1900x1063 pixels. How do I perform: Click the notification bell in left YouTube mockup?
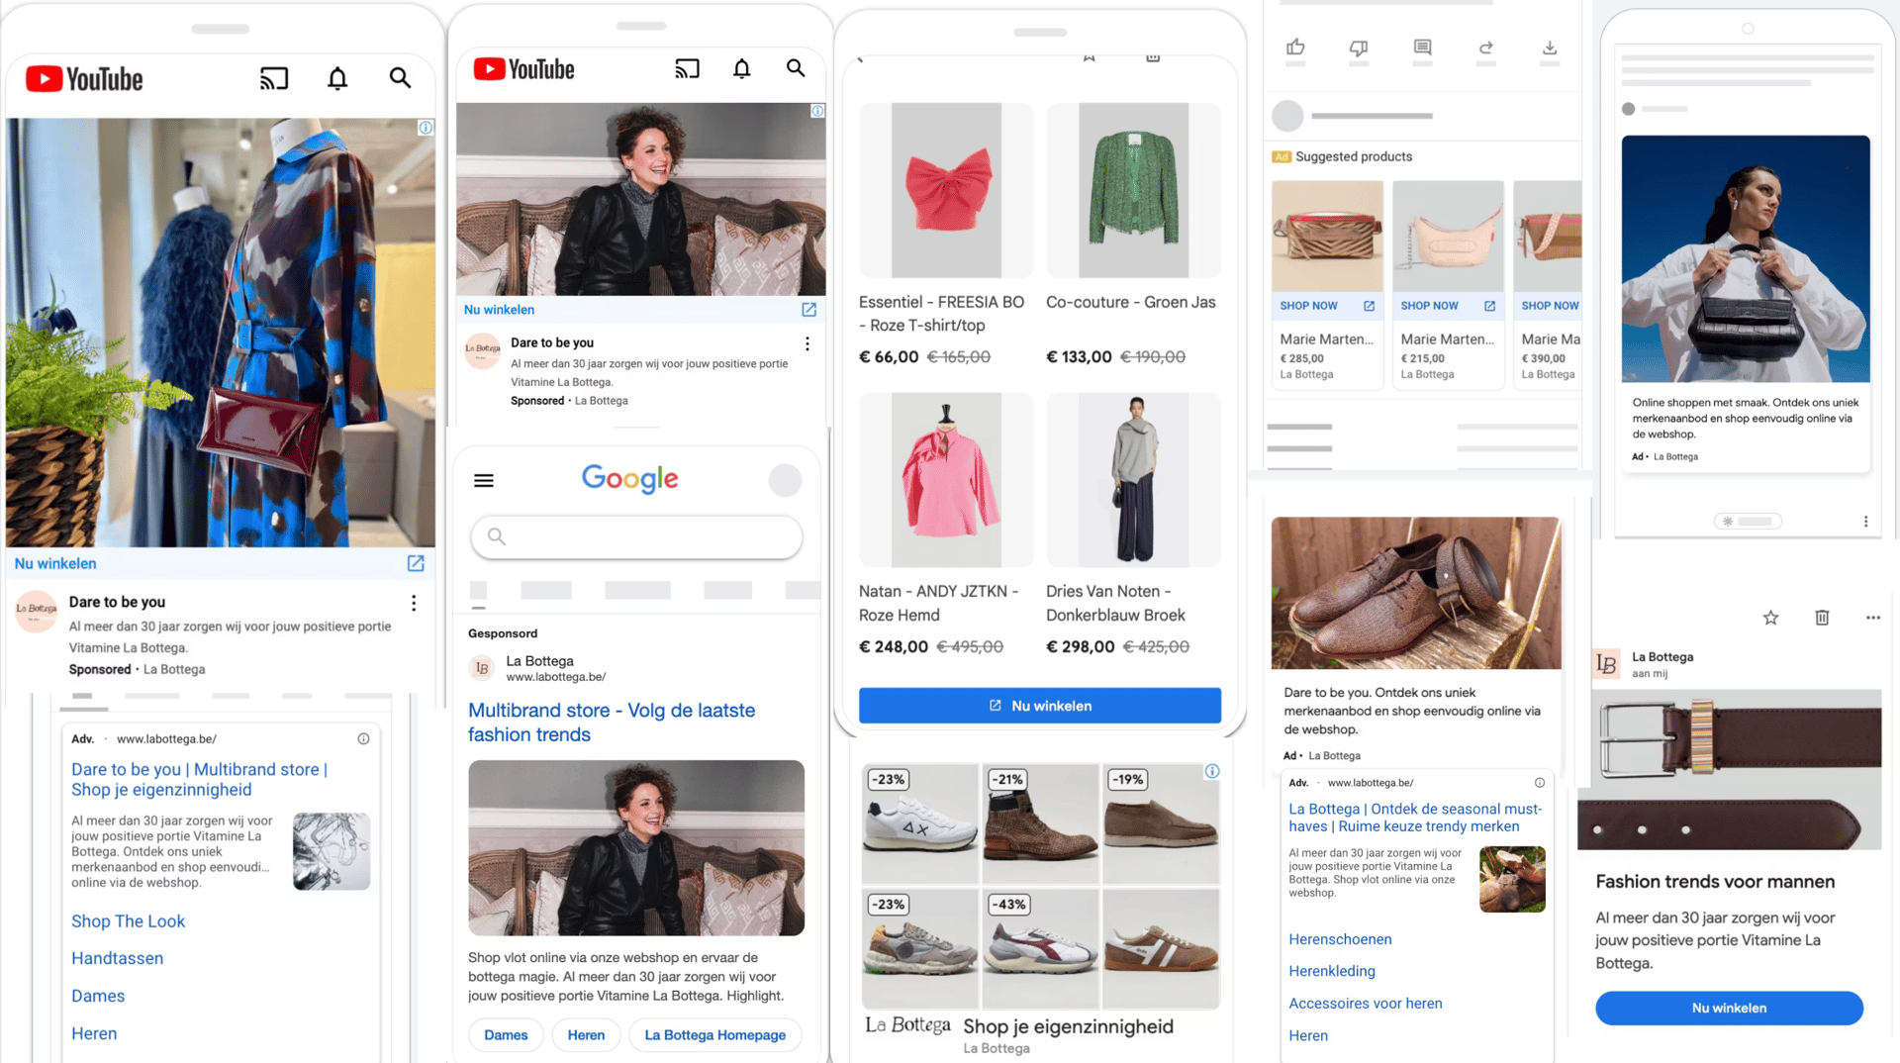tap(337, 78)
